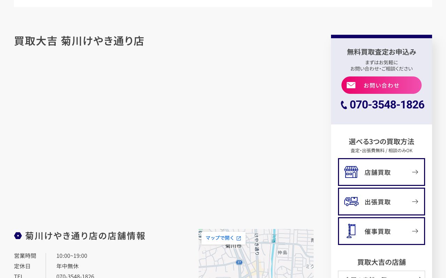The height and width of the screenshot is (278, 446).
Task: Click the 定休日 label
Action: (22, 266)
